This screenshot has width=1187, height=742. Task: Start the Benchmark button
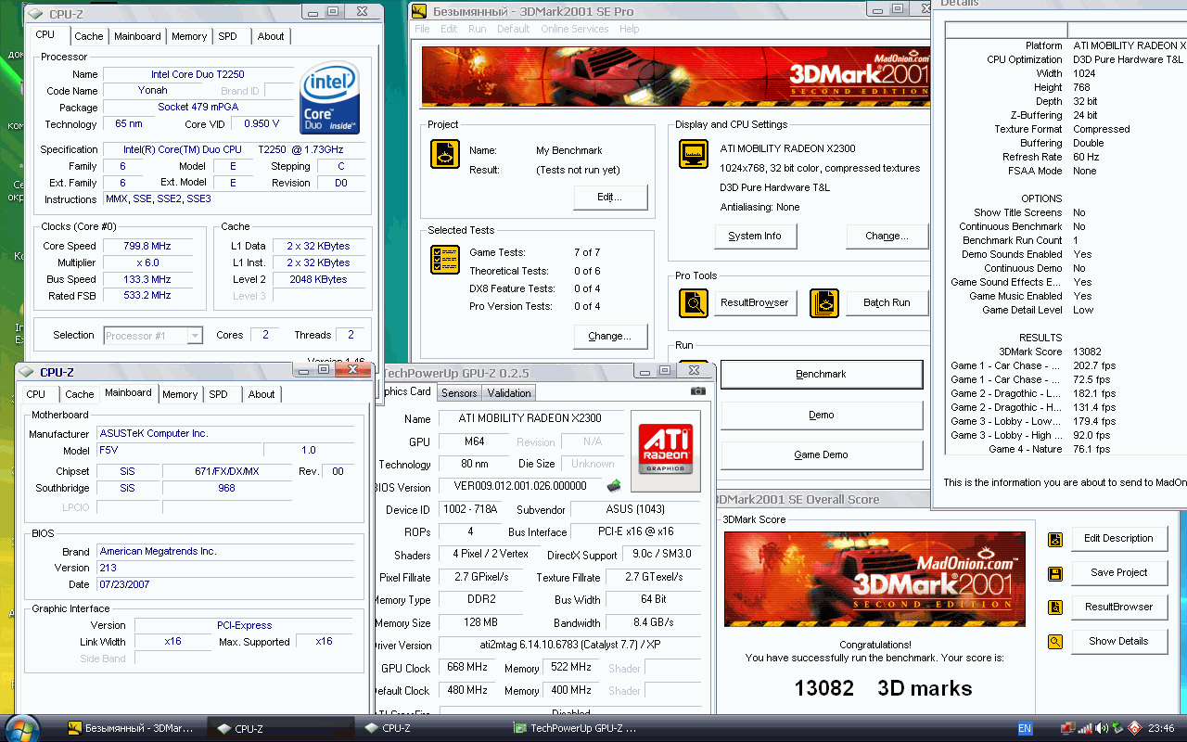click(822, 374)
